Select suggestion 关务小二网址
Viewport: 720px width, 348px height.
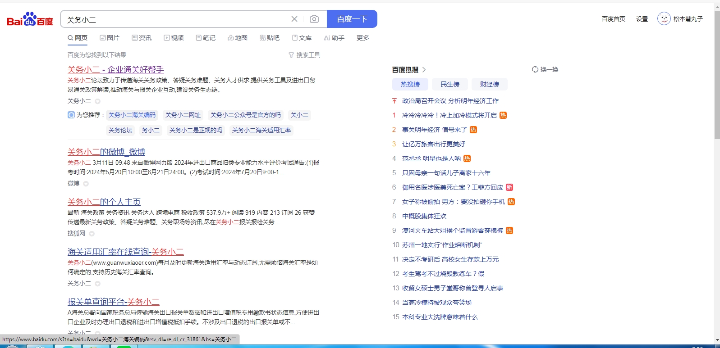[183, 115]
